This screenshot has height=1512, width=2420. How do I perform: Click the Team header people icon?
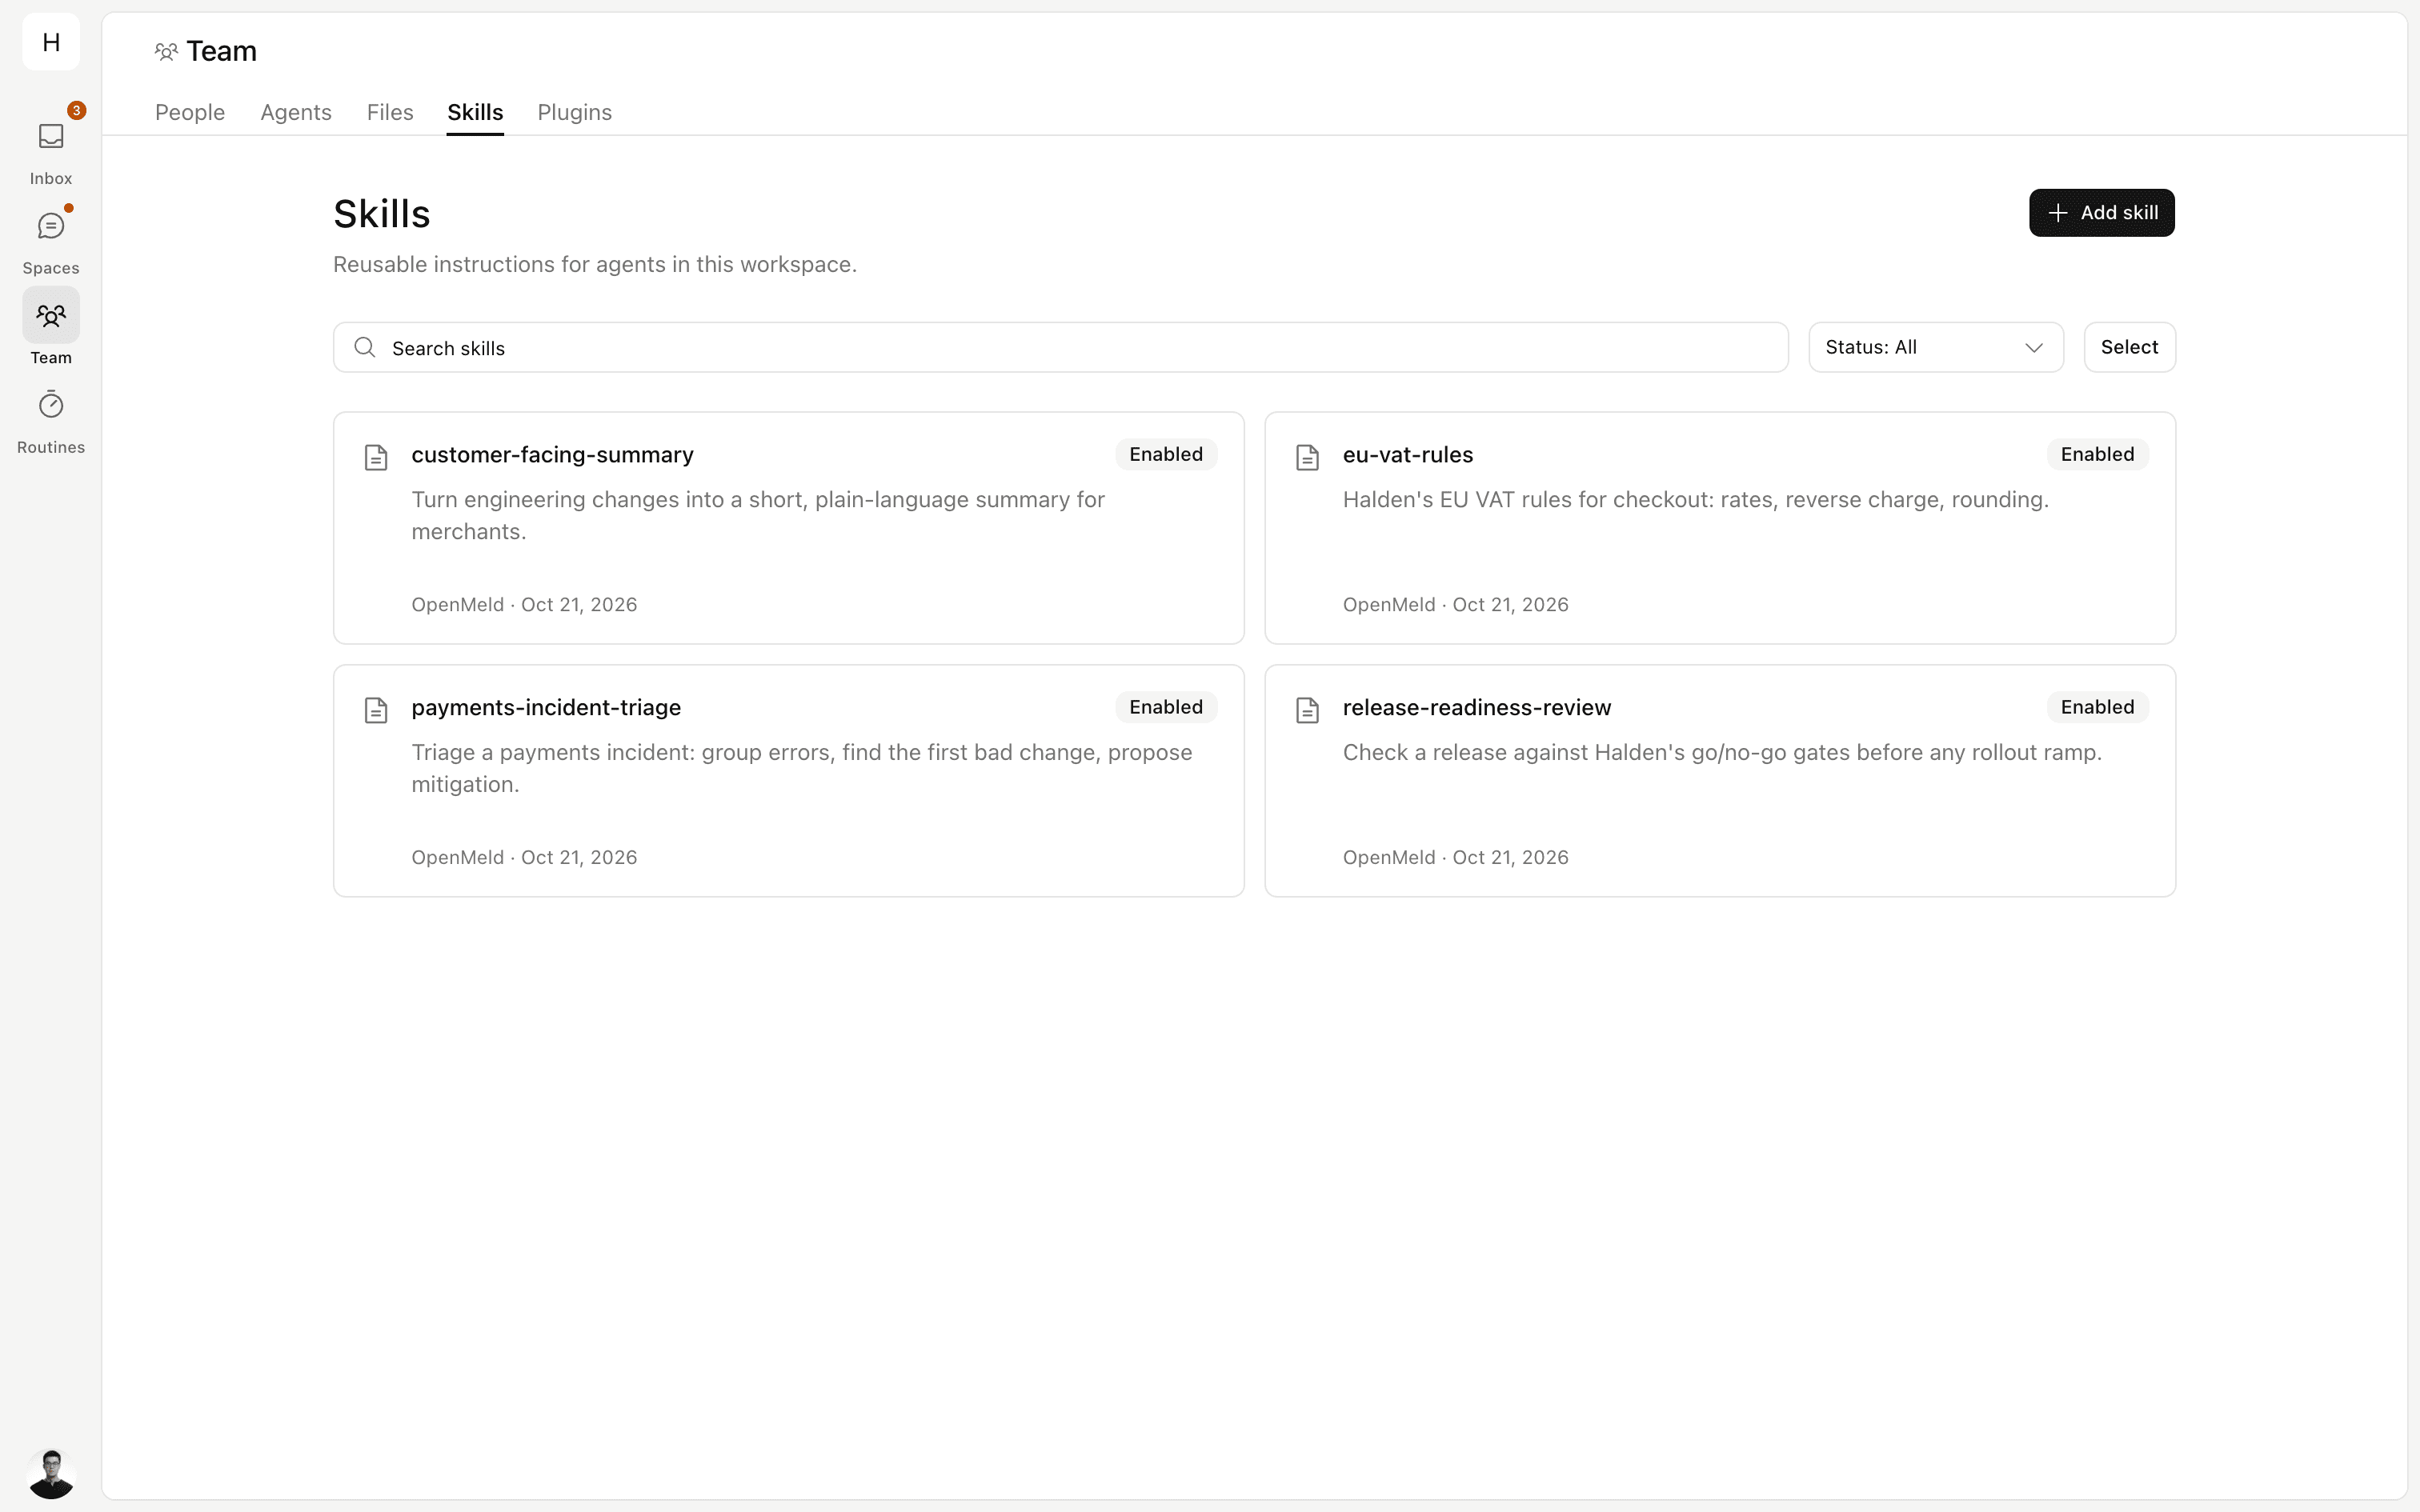point(166,51)
